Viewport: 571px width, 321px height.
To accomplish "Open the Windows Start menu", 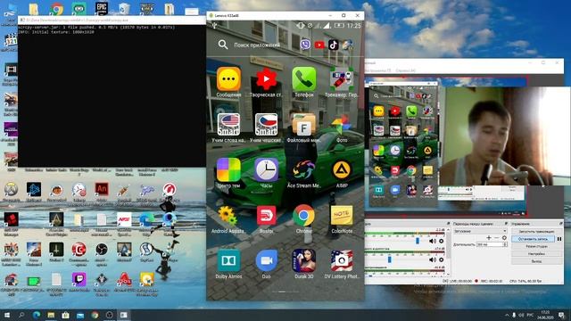I will click(7, 315).
